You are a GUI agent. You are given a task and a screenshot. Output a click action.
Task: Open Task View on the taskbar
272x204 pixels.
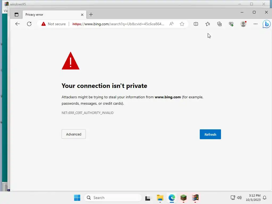[x=148, y=198]
